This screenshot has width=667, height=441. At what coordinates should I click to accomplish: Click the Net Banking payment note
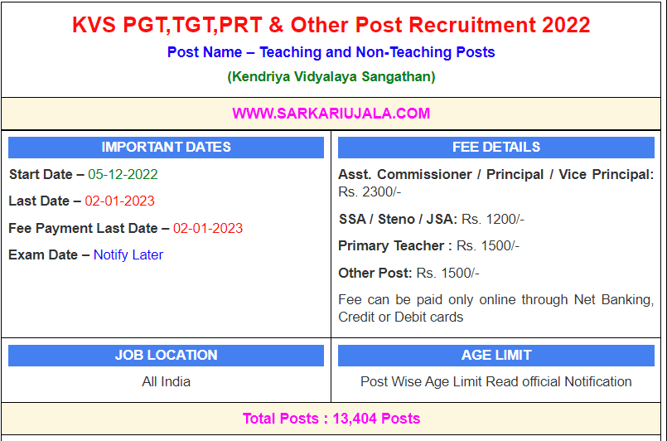[495, 308]
